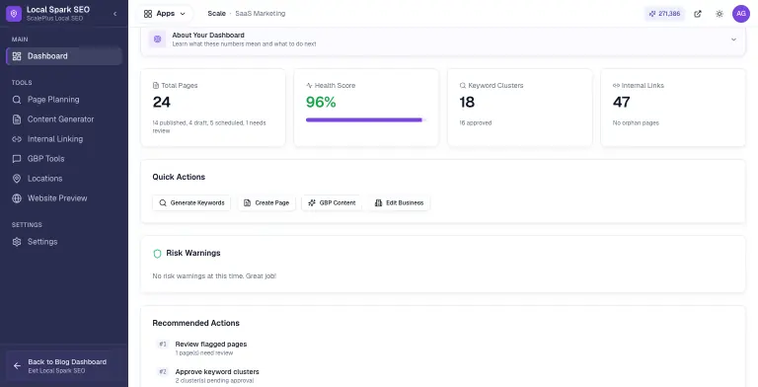Image resolution: width=758 pixels, height=387 pixels.
Task: Open the Dashboard menu item
Action: [x=64, y=56]
